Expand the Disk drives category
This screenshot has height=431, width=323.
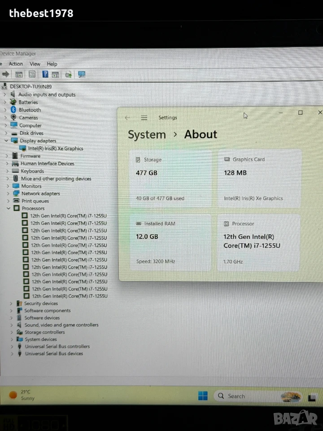pos(6,133)
